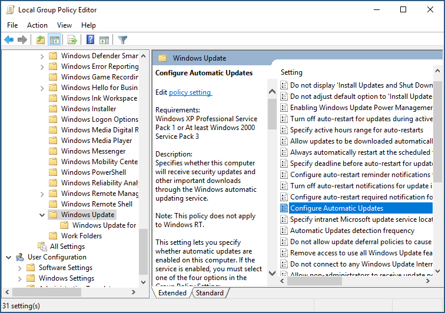Expand Windows Error Reporting tree node
445x313 pixels.
(x=42, y=67)
